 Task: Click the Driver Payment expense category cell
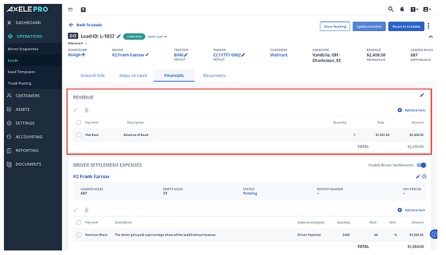[x=309, y=235]
